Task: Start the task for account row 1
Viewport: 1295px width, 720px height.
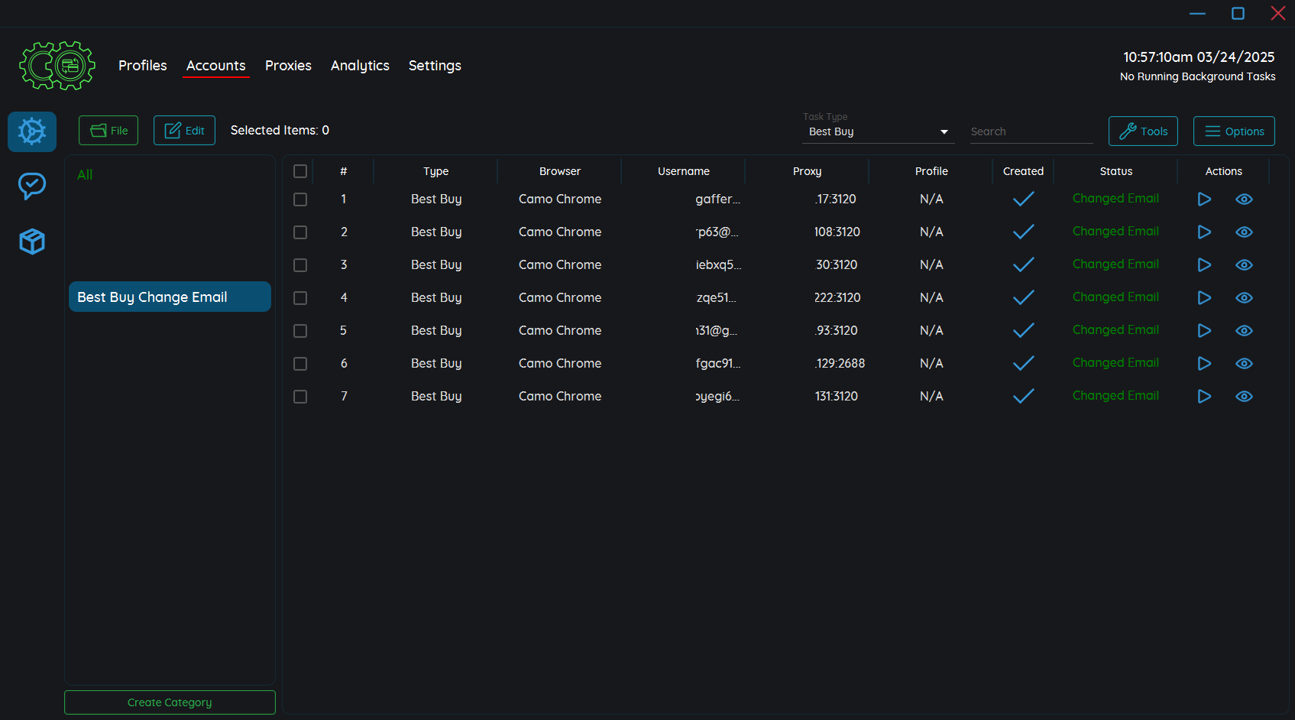Action: point(1204,199)
